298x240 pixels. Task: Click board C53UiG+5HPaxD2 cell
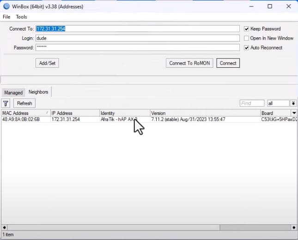279,120
